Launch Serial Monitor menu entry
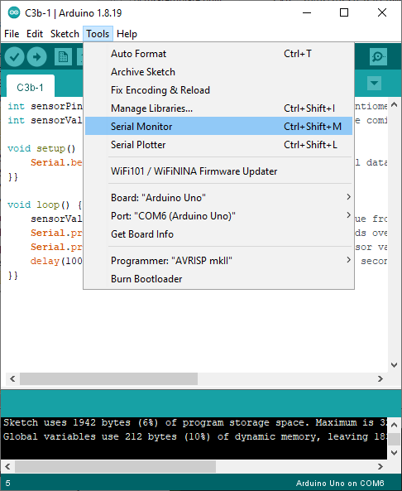Viewport: 402px width, 491px height. (218, 126)
